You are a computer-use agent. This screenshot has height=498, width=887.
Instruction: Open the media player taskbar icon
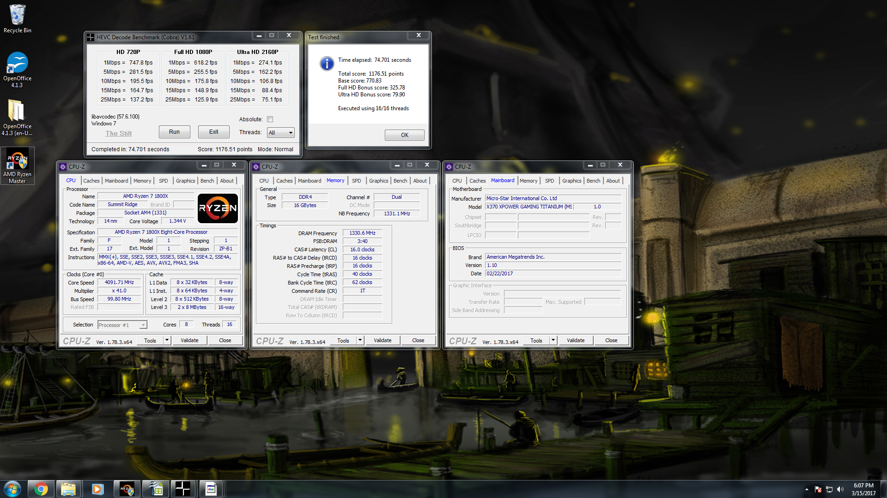click(x=97, y=489)
